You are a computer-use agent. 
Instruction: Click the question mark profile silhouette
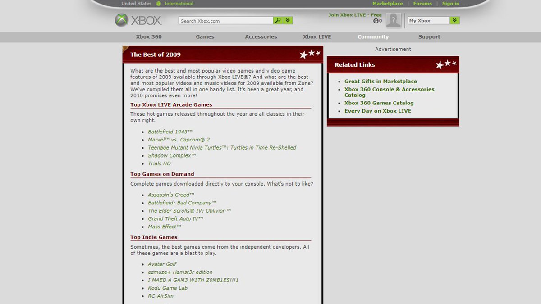click(393, 20)
